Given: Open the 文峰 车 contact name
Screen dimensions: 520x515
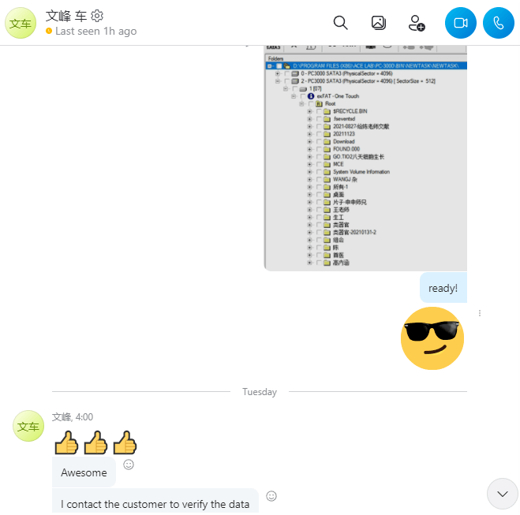Looking at the screenshot, I should point(65,16).
